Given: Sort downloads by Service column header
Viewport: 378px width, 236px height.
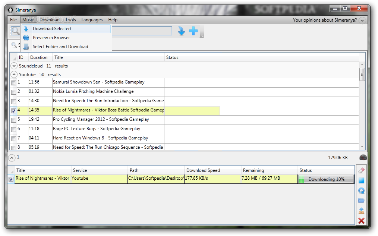Looking at the screenshot, I should coord(99,170).
